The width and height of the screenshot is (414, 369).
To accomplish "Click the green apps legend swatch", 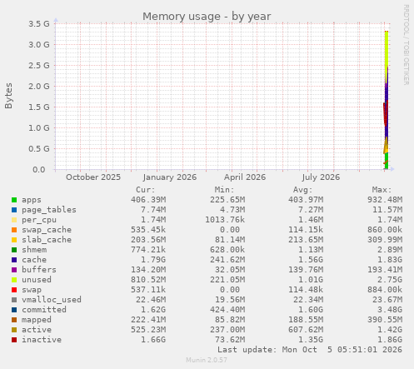I will [14, 200].
